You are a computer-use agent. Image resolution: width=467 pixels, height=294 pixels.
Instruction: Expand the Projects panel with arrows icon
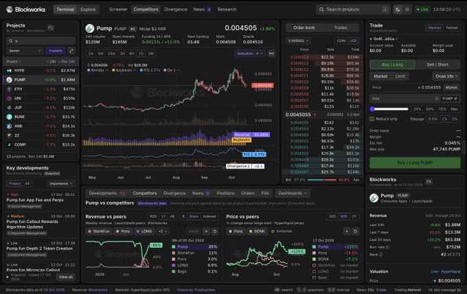point(71,51)
